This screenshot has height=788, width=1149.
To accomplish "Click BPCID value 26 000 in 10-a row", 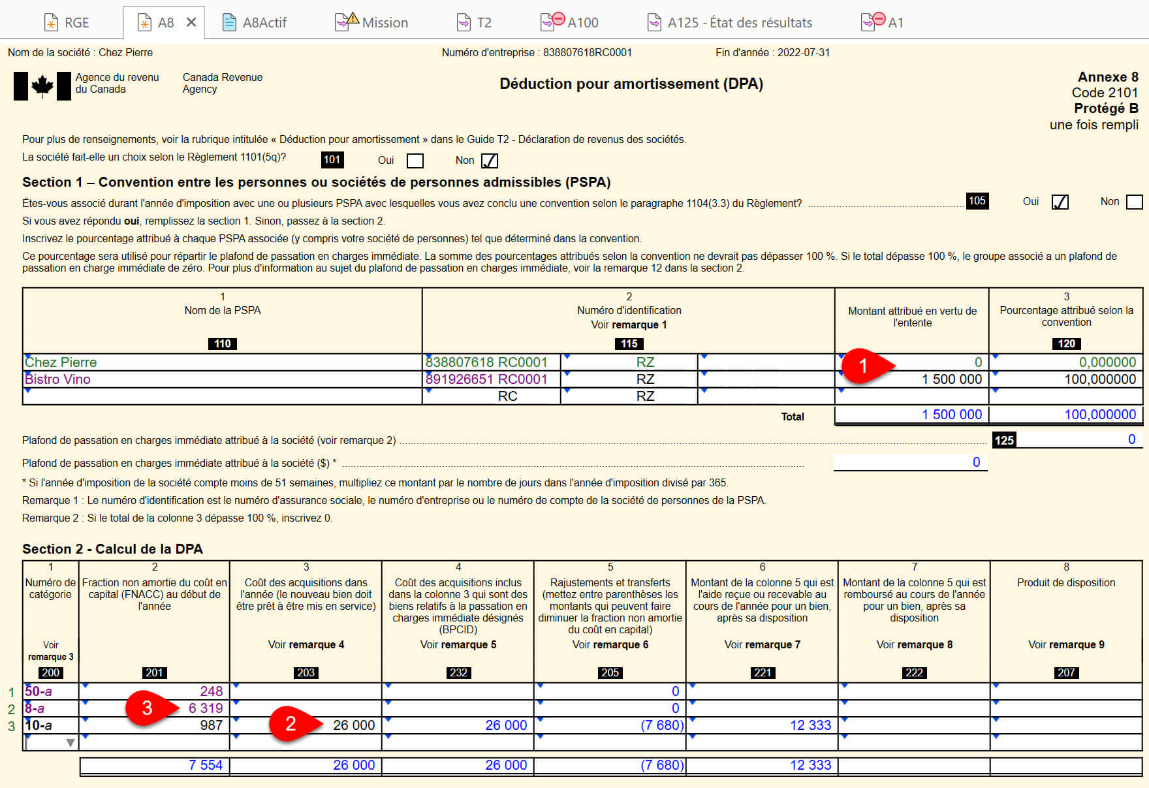I will tap(458, 725).
